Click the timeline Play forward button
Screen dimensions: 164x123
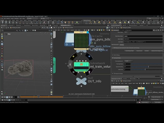pos(9,97)
